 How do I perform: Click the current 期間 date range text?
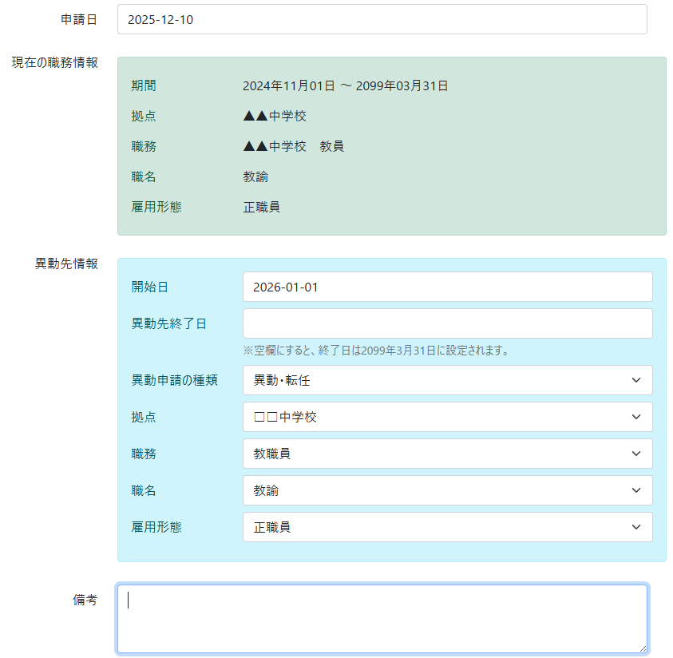coord(345,85)
